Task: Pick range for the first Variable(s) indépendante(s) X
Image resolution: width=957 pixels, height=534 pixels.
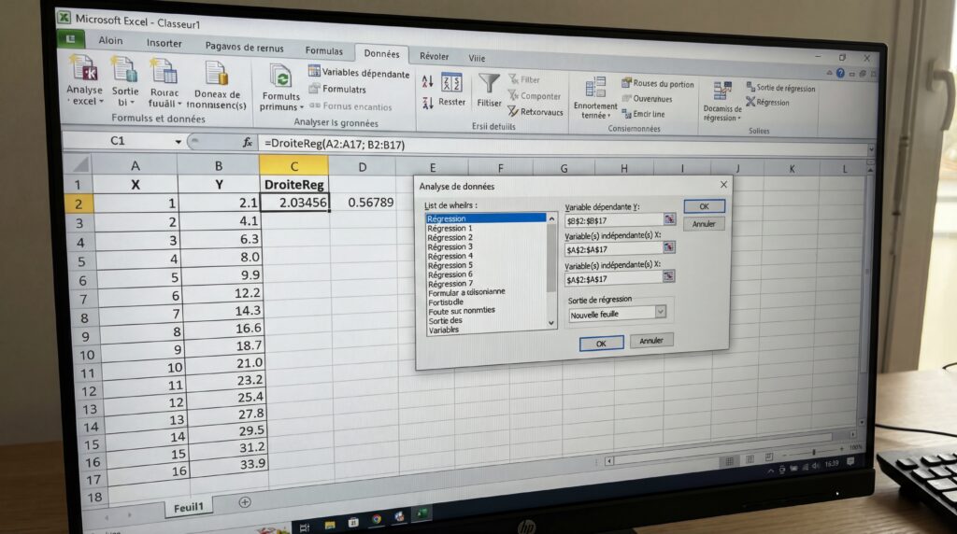Action: pos(669,247)
